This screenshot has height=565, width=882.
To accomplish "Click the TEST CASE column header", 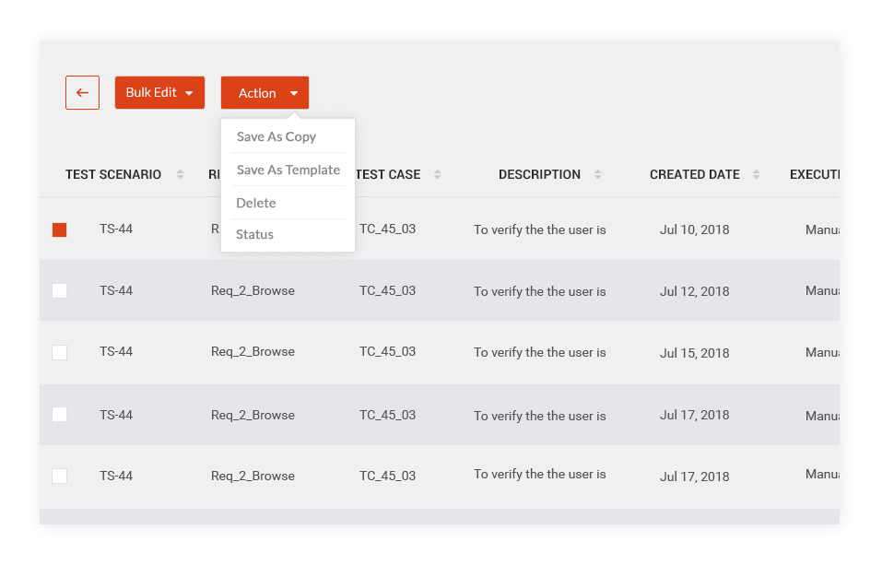I will pyautogui.click(x=388, y=174).
